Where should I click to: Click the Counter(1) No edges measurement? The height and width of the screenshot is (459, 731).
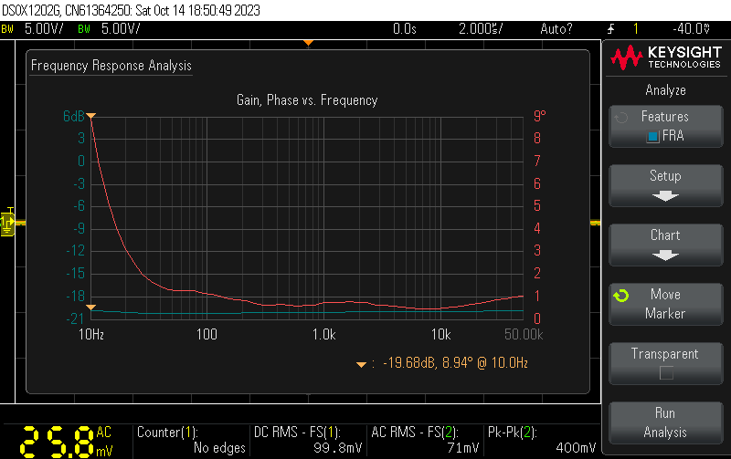[x=191, y=440]
